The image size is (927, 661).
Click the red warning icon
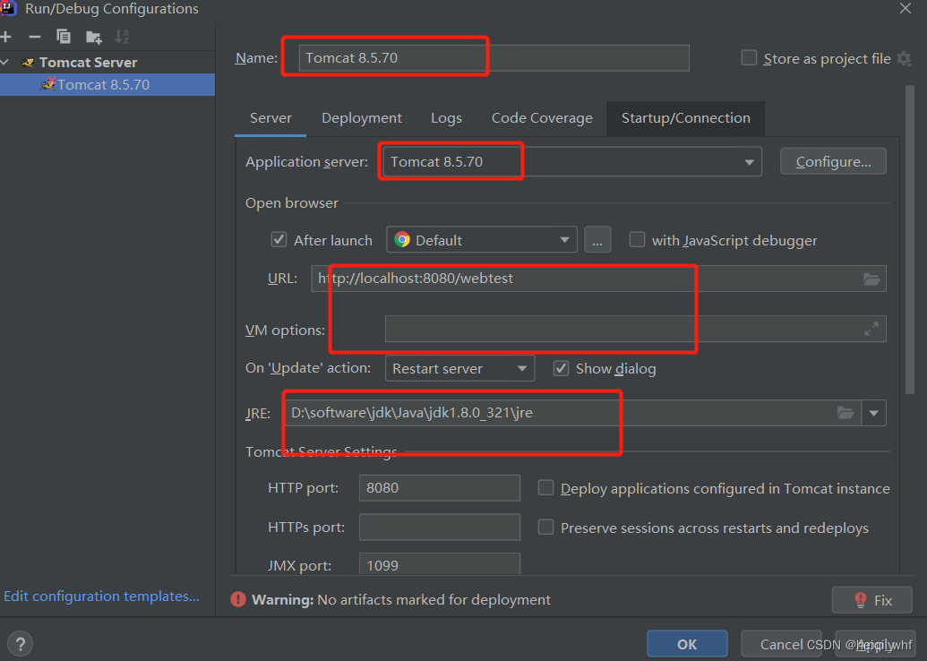[238, 599]
